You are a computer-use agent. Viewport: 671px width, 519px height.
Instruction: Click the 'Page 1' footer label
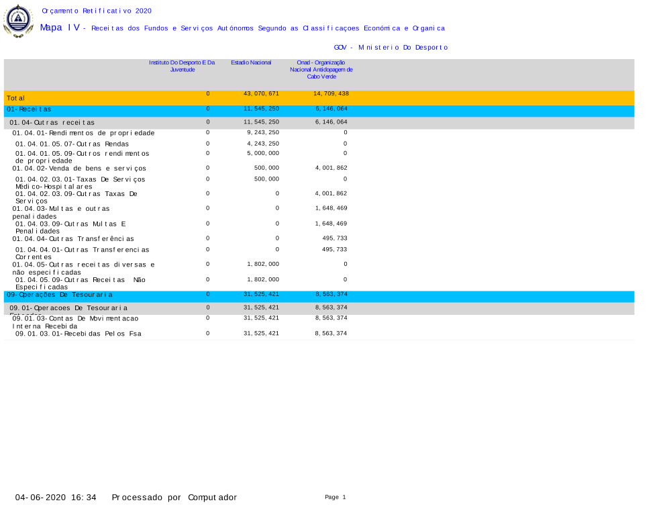(335, 498)
